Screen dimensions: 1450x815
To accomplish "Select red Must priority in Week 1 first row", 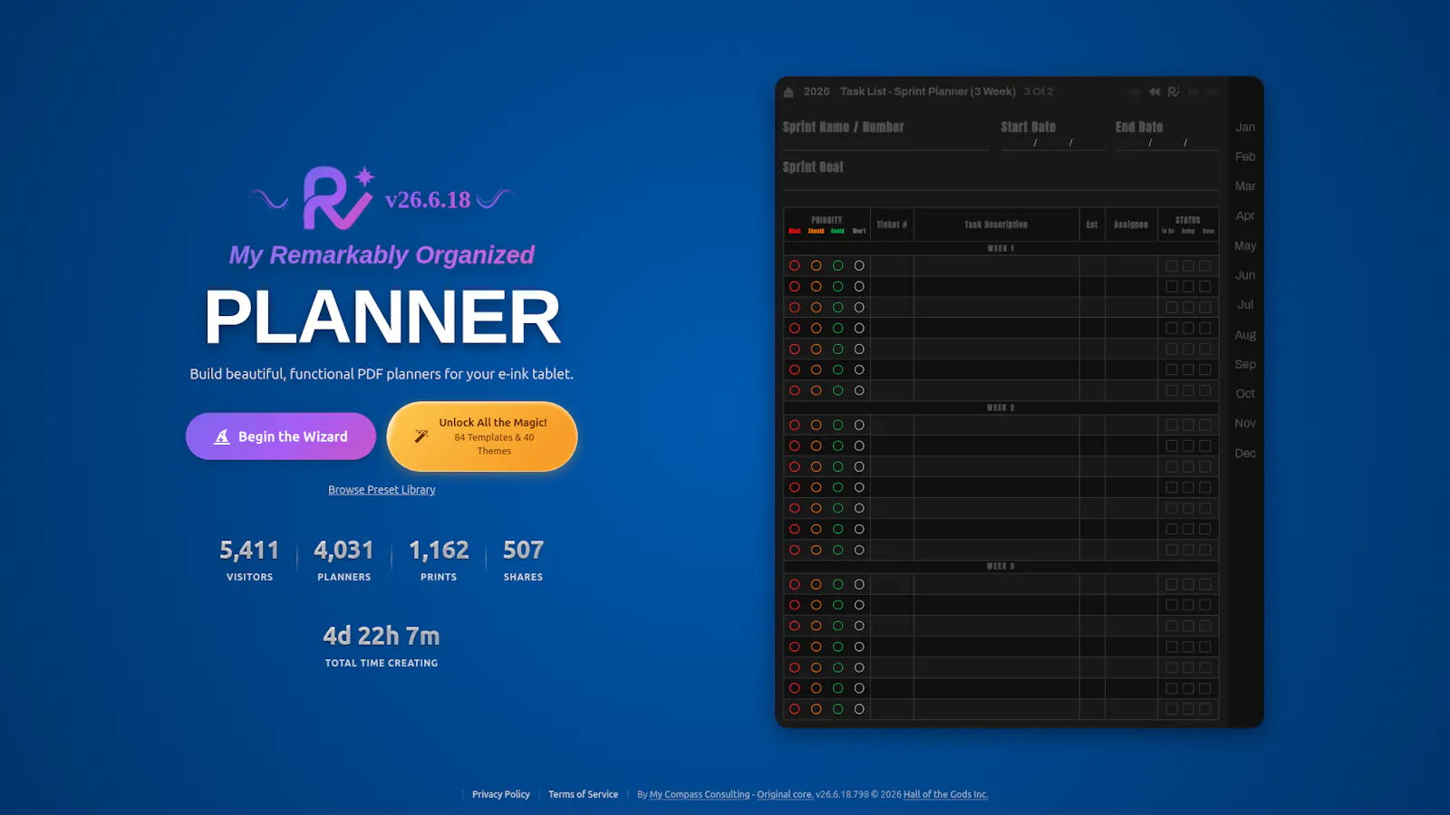I will pos(795,265).
